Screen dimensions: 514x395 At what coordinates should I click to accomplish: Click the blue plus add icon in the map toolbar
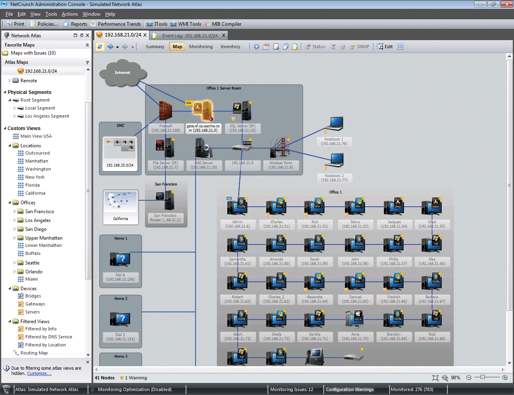pyautogui.click(x=256, y=47)
